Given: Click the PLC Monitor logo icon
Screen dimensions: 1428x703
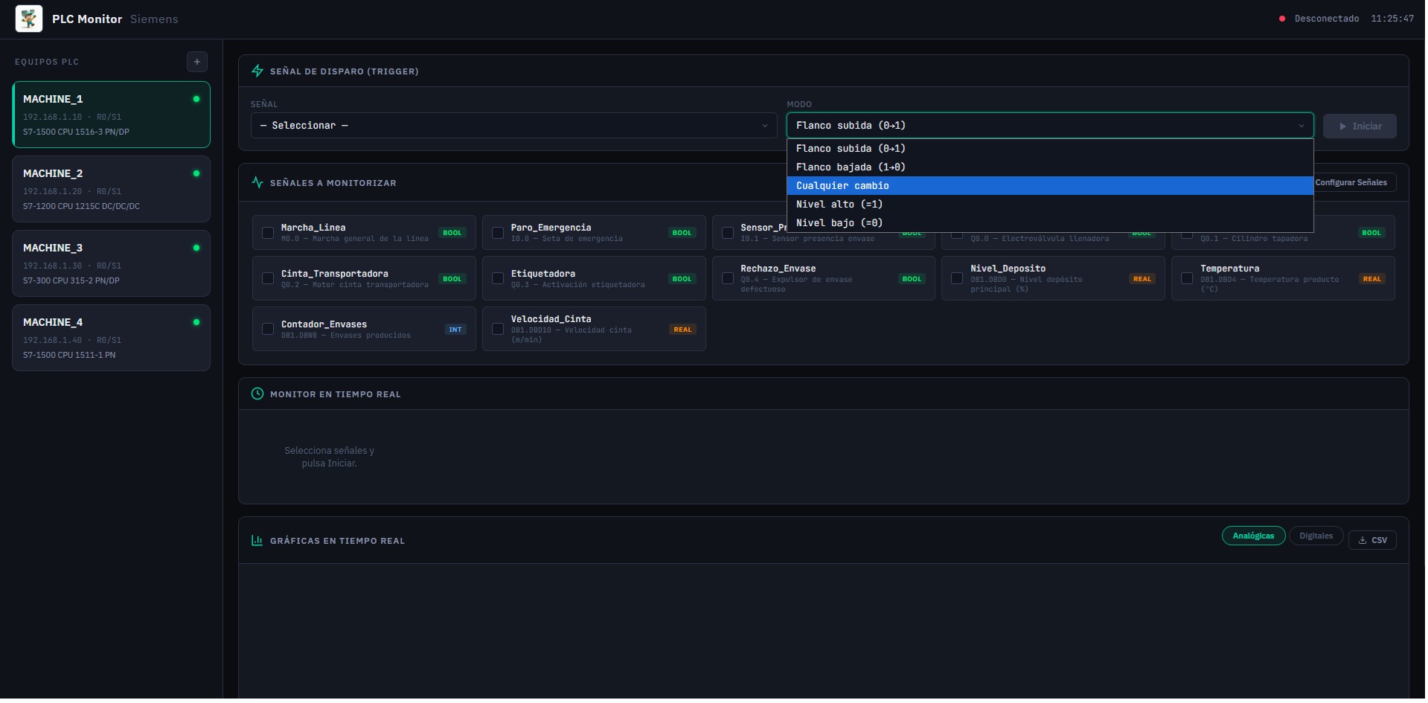Looking at the screenshot, I should click(x=28, y=18).
